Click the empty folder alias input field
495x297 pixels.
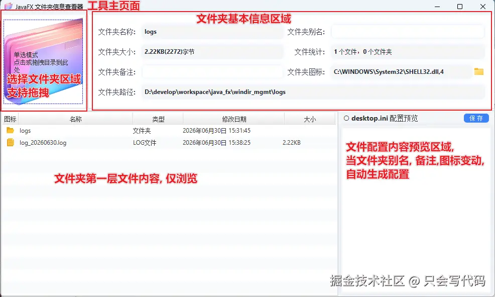[408, 32]
